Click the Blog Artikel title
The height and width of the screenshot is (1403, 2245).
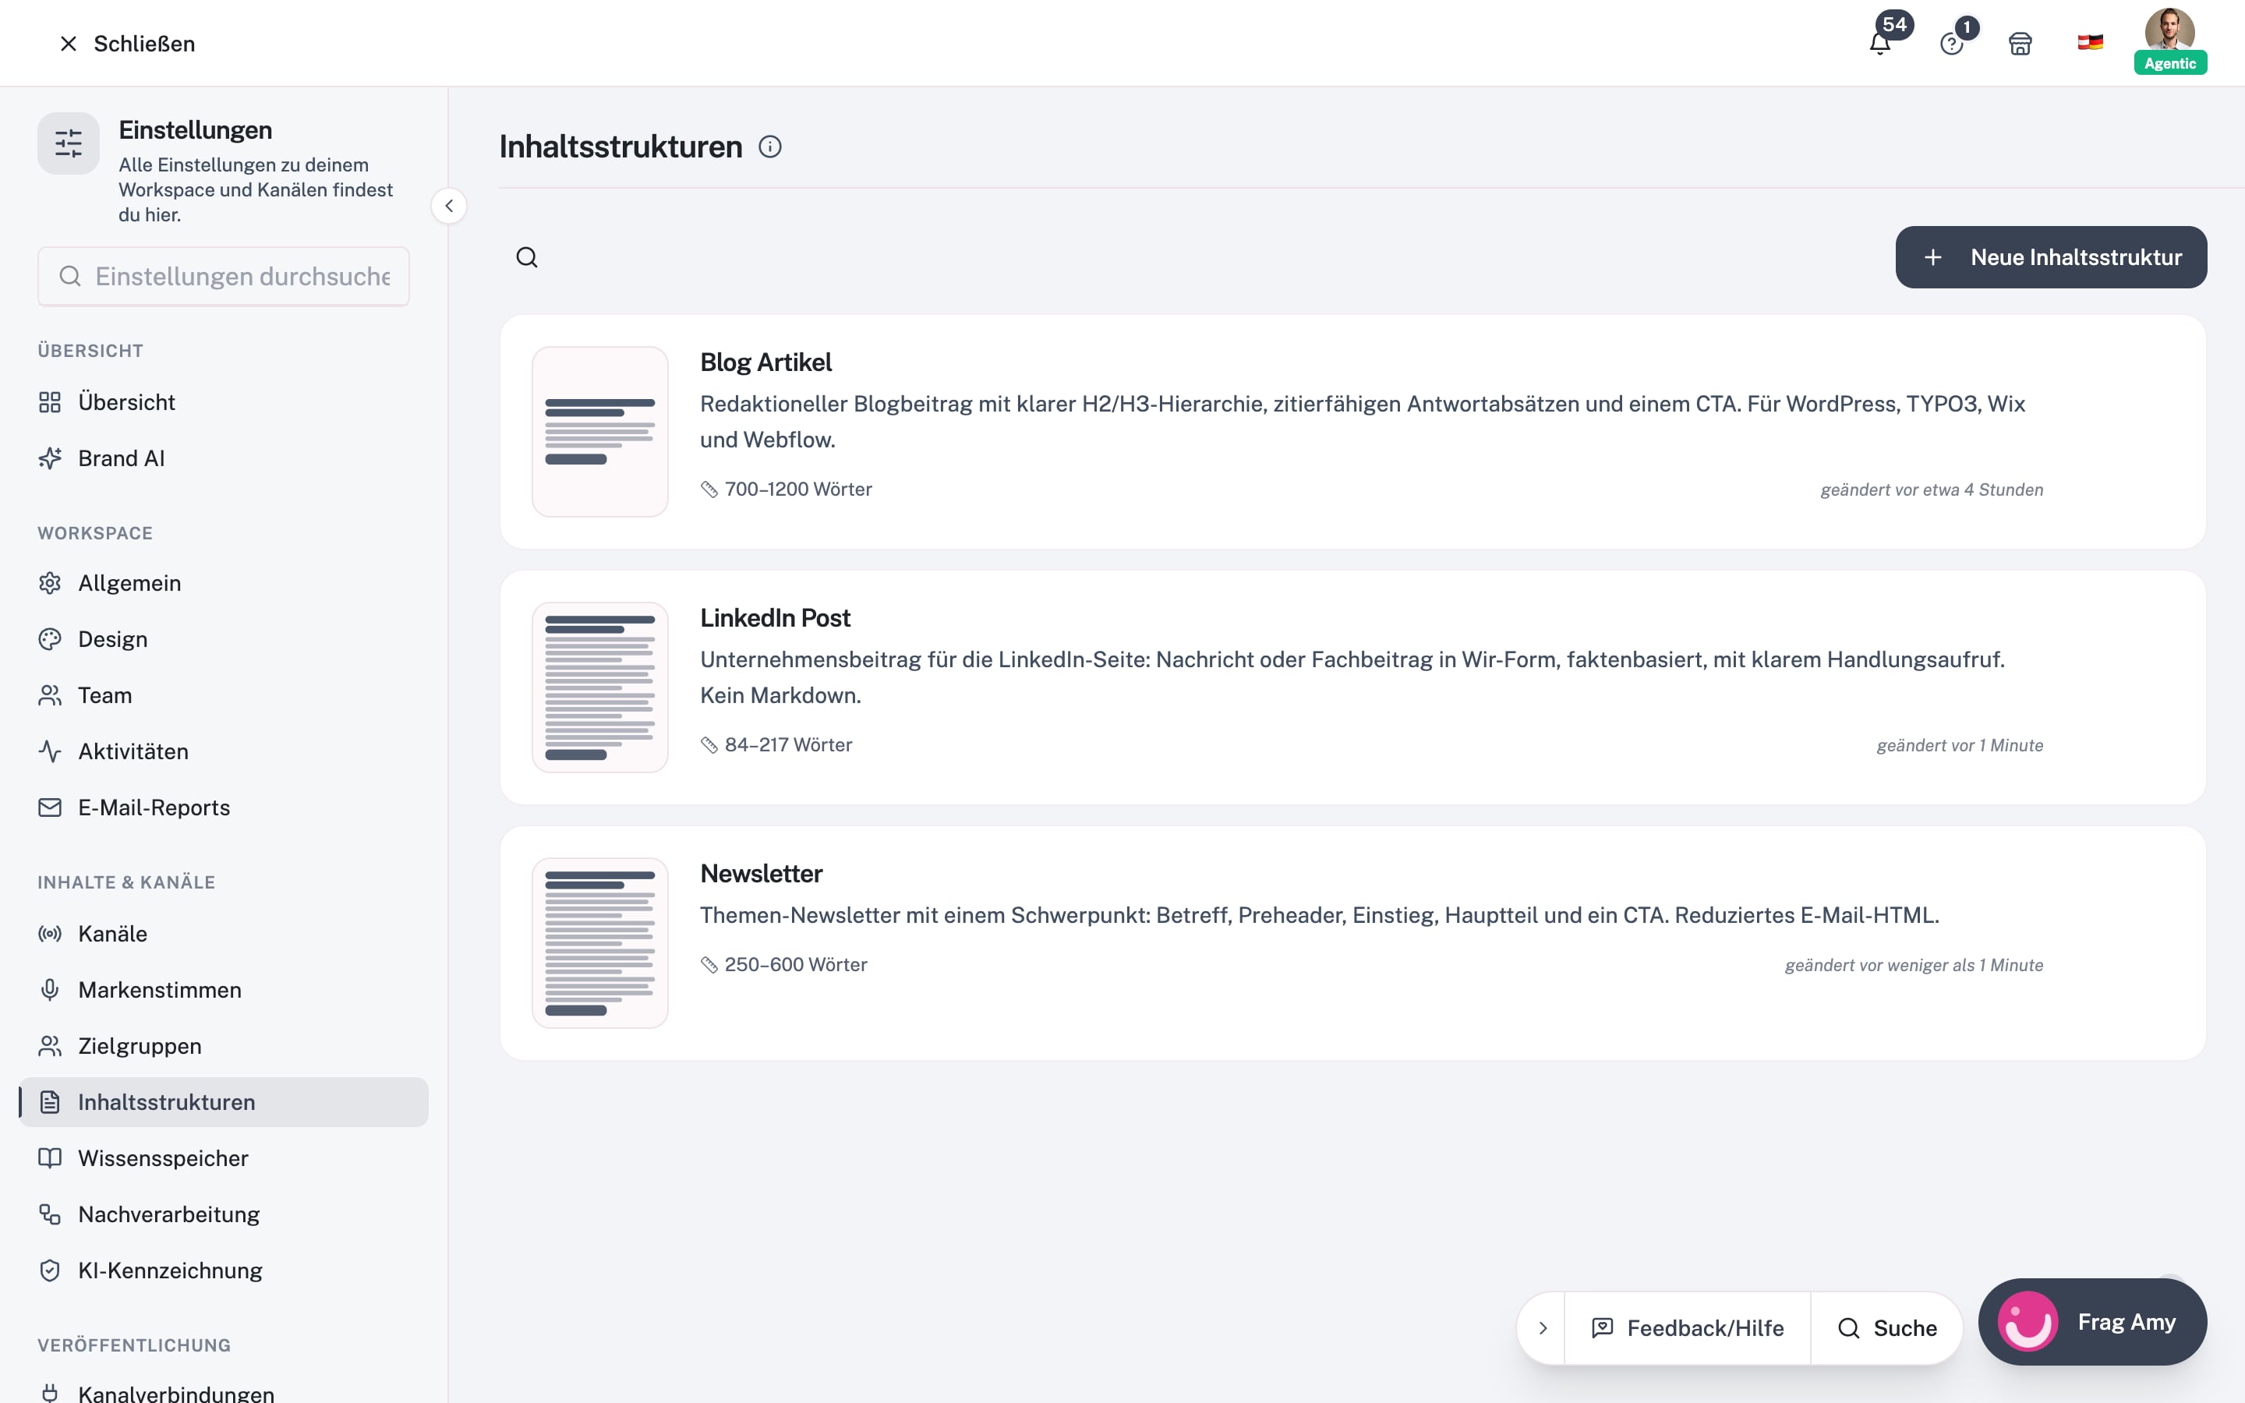765,362
